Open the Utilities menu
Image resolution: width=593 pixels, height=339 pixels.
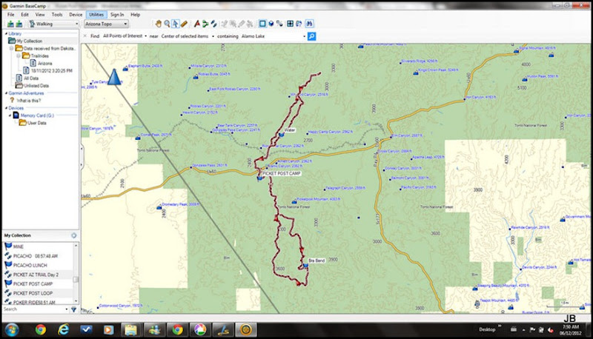tap(96, 14)
